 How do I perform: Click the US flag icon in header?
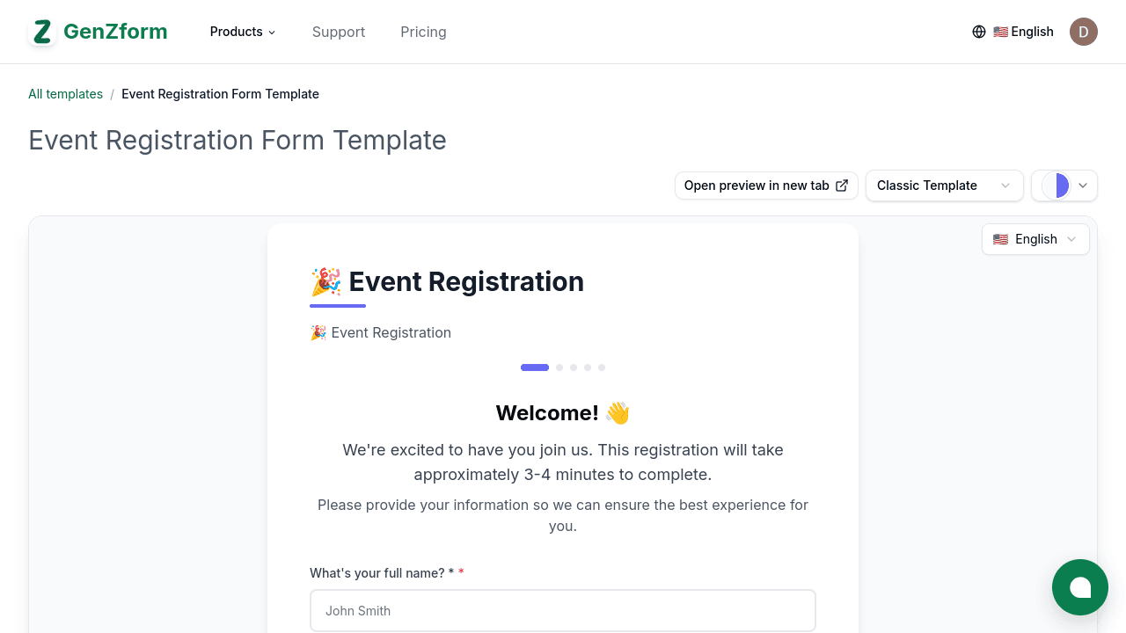(1000, 32)
